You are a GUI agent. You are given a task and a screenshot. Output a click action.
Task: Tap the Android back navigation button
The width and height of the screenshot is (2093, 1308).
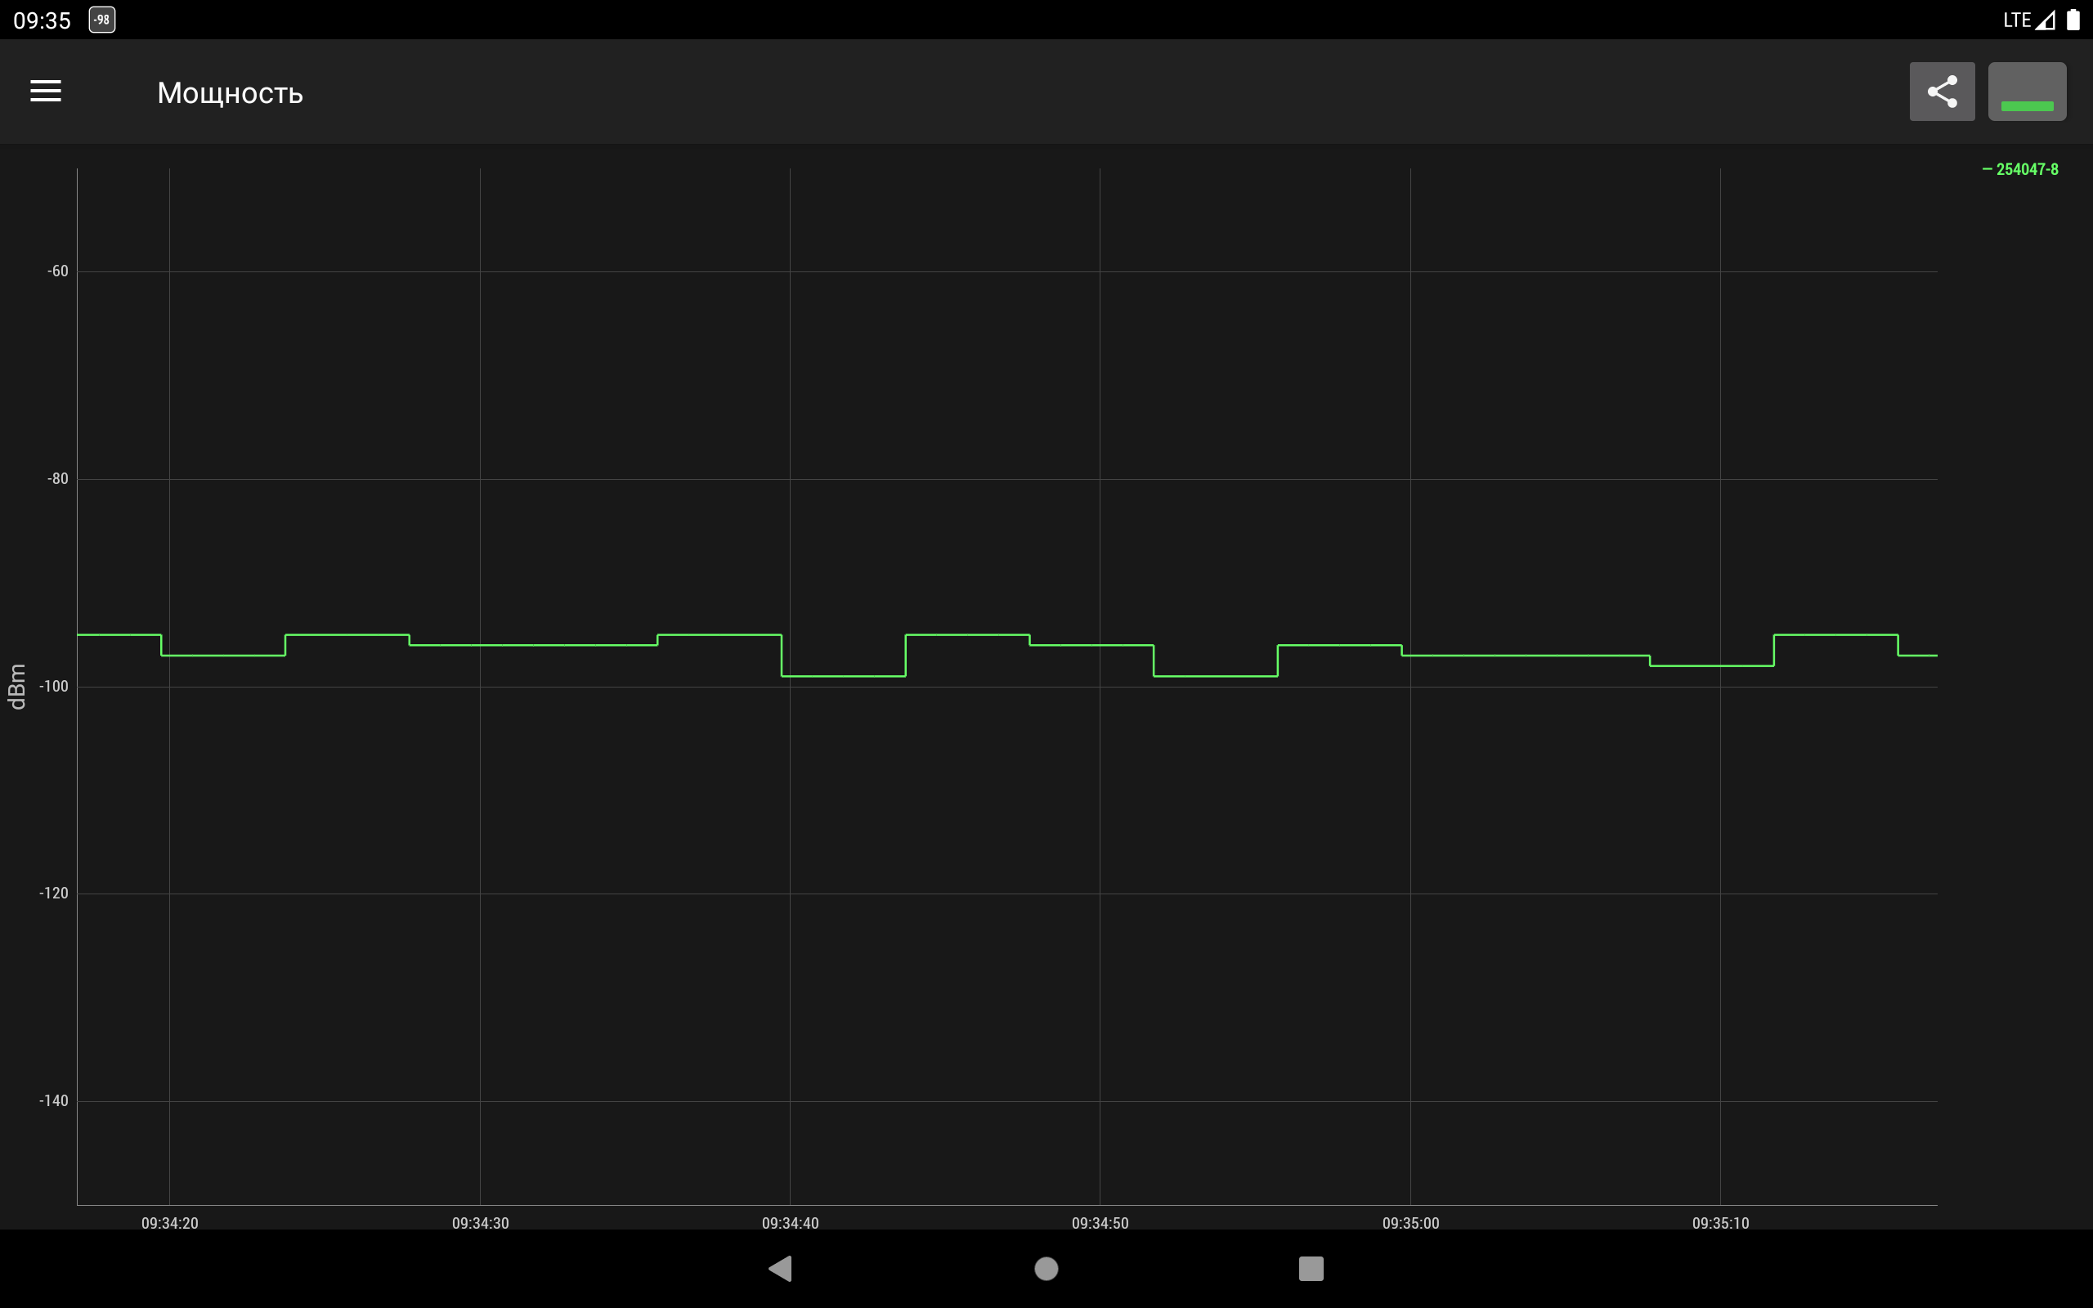tap(780, 1268)
